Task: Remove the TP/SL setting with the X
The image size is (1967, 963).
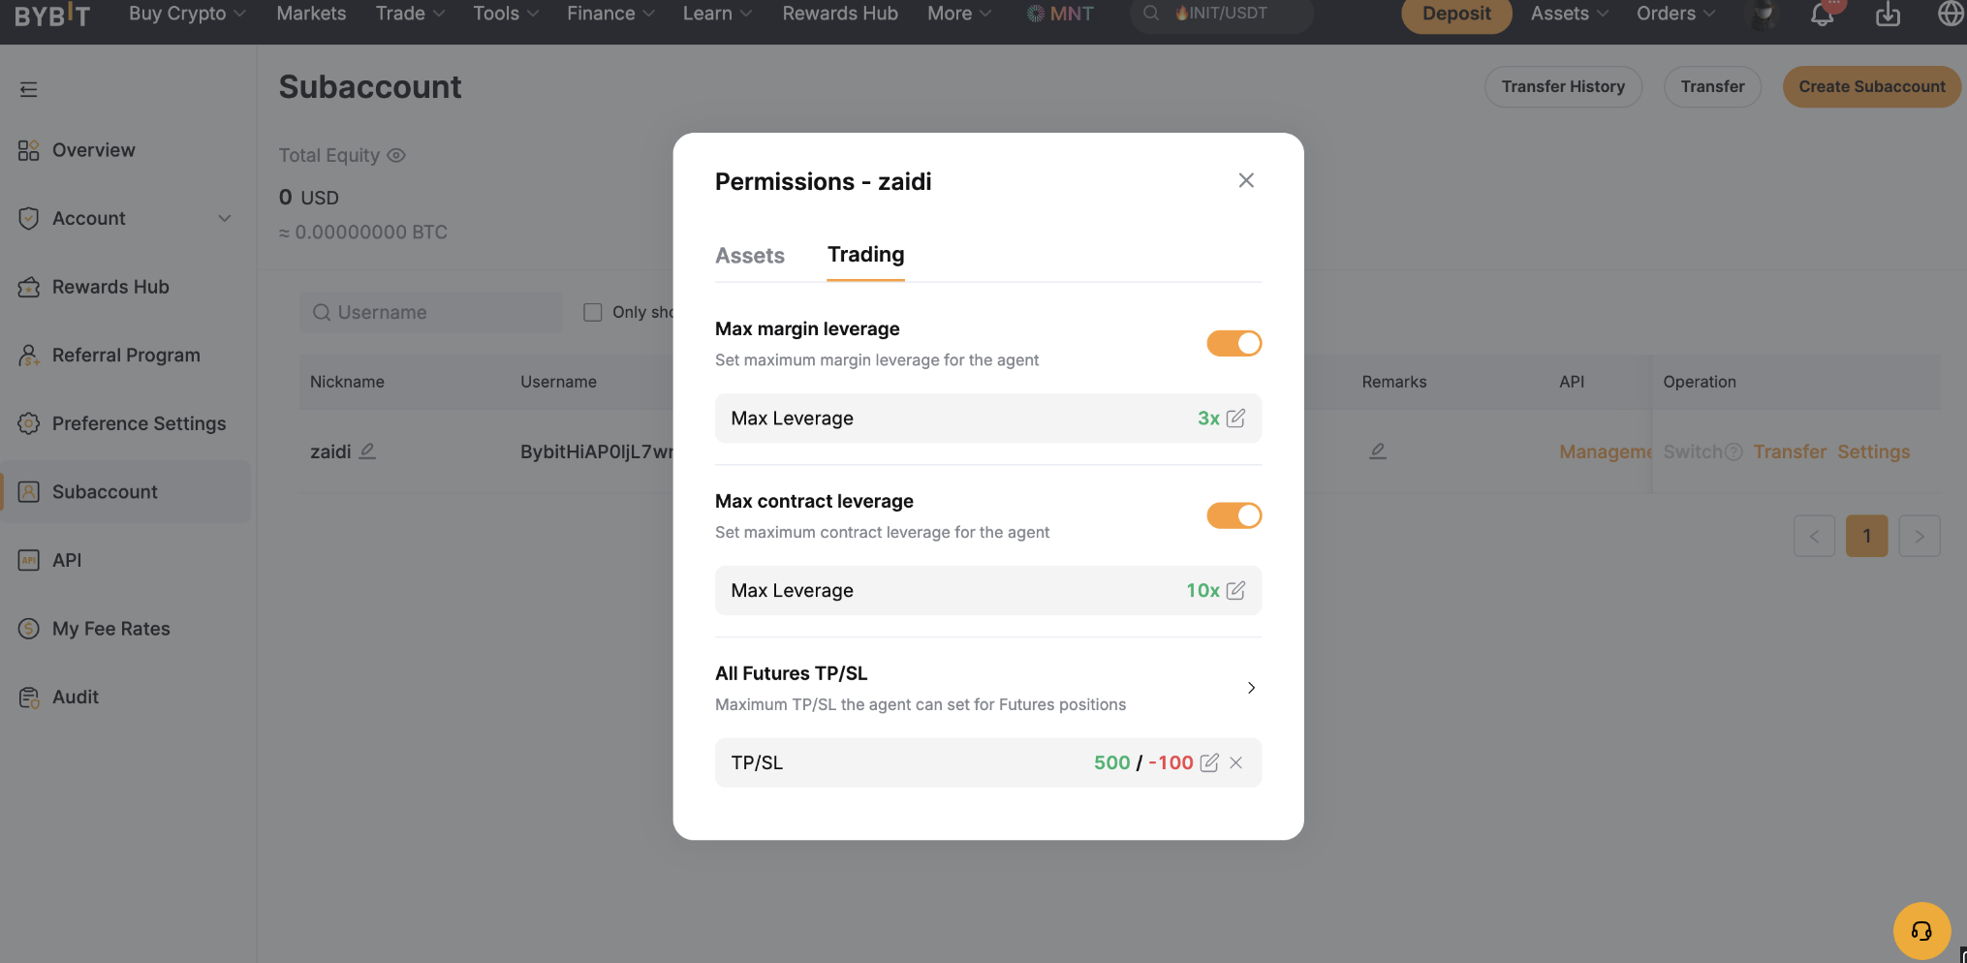Action: 1236,763
